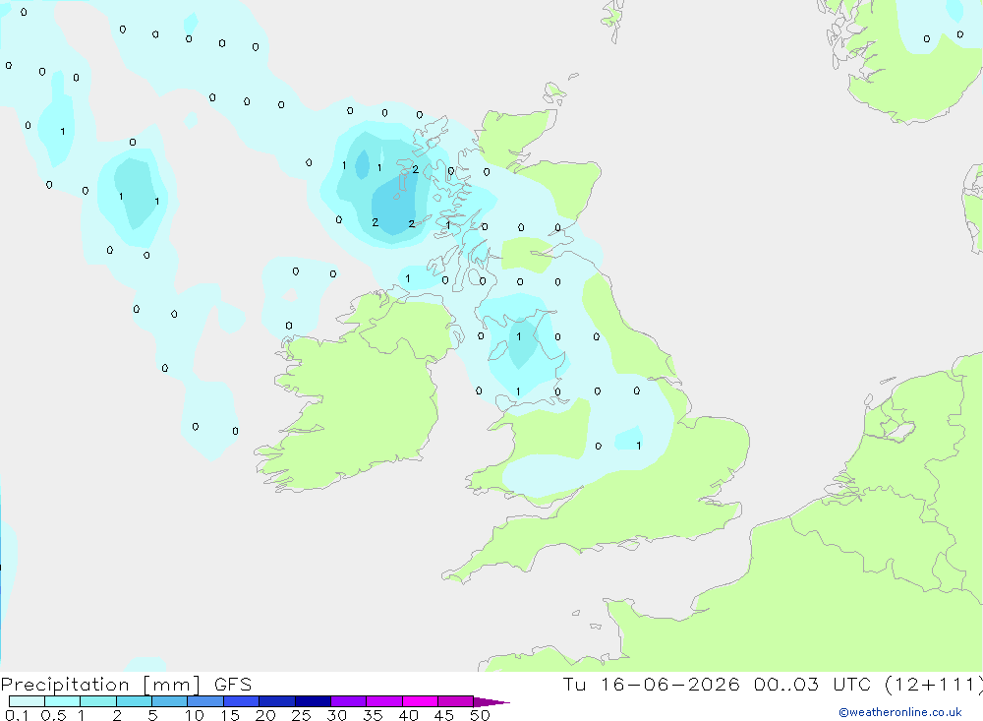Pick the 5–10 mm legend color swatch
The image size is (983, 721).
[170, 701]
